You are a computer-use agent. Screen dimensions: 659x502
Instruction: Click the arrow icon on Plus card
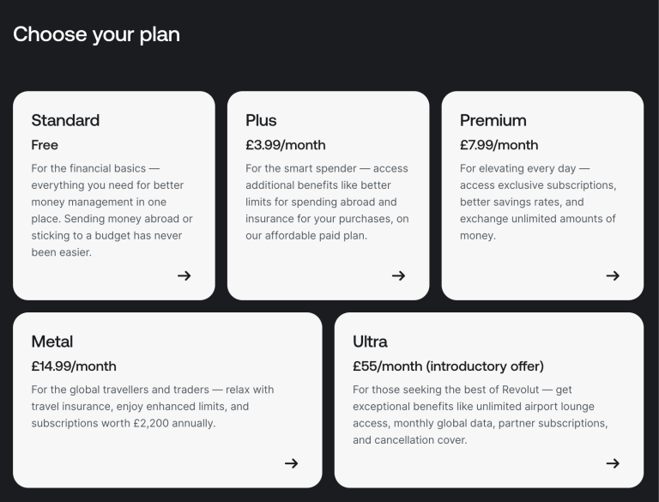click(398, 275)
